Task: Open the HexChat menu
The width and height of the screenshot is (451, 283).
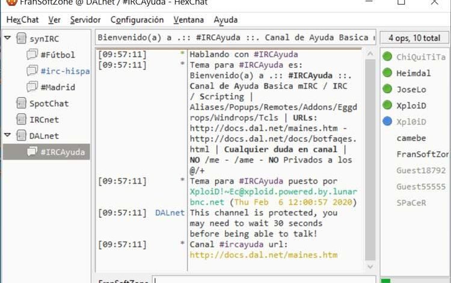Action: point(22,20)
